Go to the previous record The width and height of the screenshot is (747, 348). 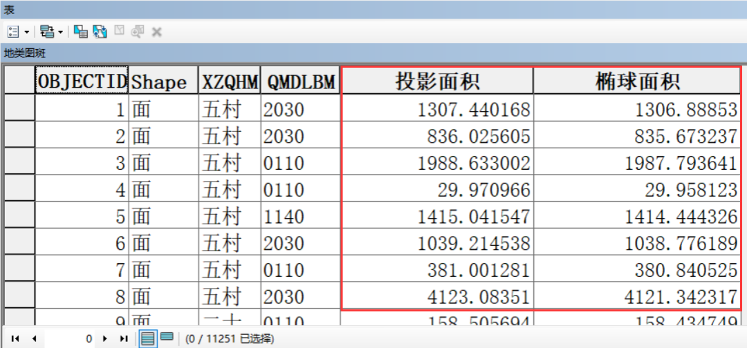(x=33, y=338)
